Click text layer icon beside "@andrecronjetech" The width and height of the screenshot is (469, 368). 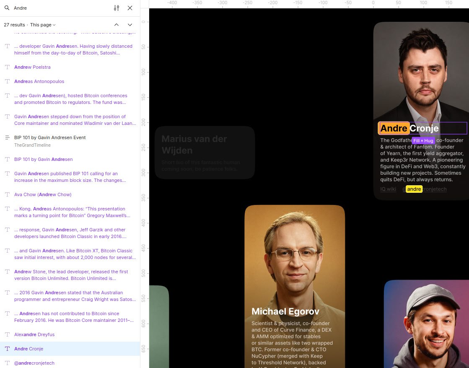pos(7,363)
